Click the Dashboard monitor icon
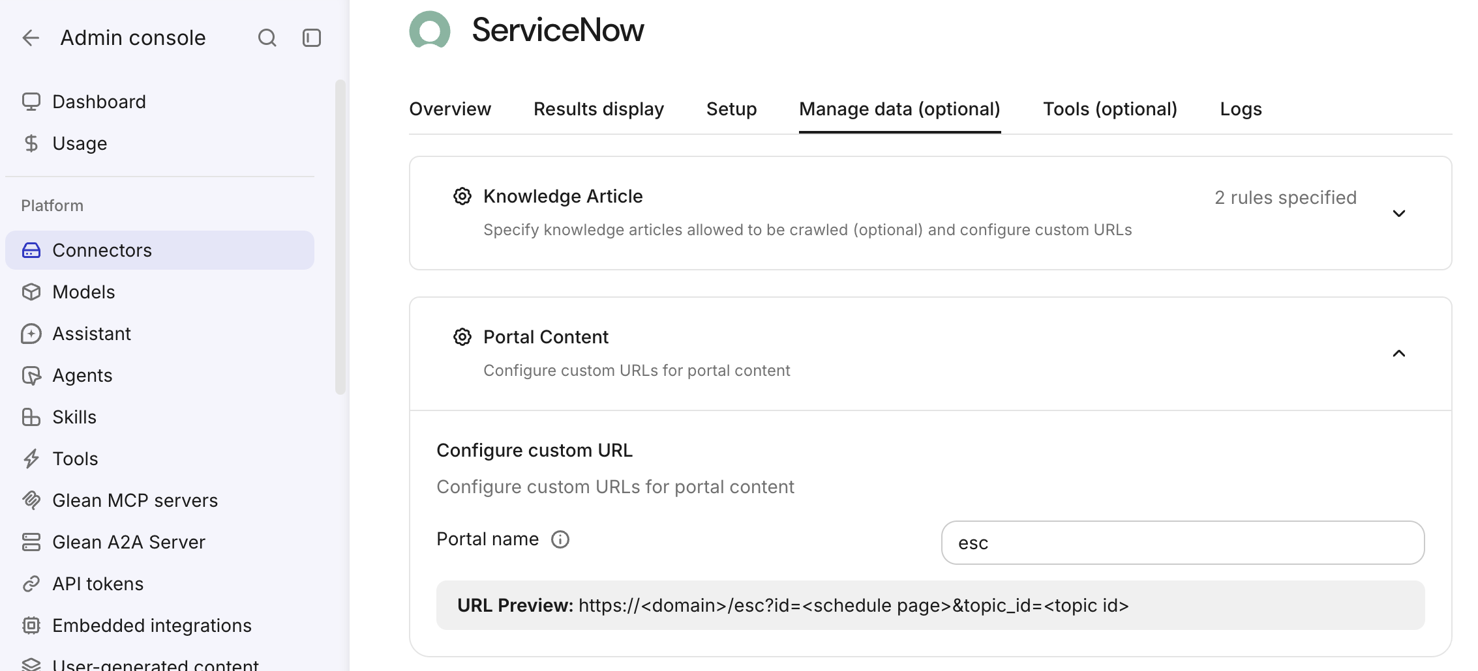 click(31, 102)
